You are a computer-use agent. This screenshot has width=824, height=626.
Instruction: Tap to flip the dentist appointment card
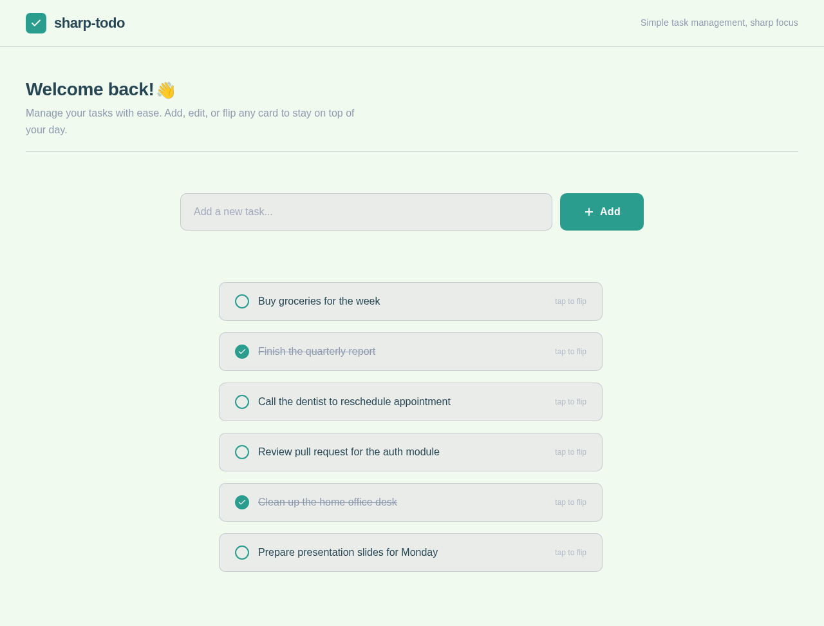(x=570, y=402)
